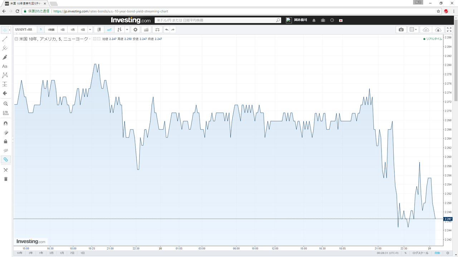Open the recent history clock icon
This screenshot has width=458, height=257.
pyautogui.click(x=332, y=20)
